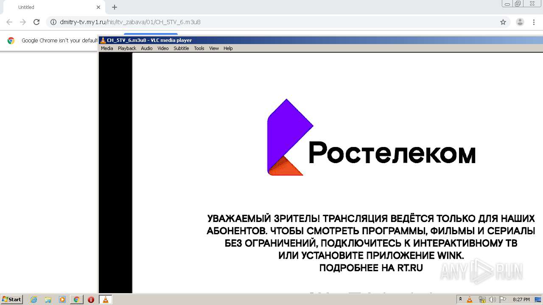The height and width of the screenshot is (305, 543).
Task: Switch to Chrome in taskbar
Action: point(76,299)
